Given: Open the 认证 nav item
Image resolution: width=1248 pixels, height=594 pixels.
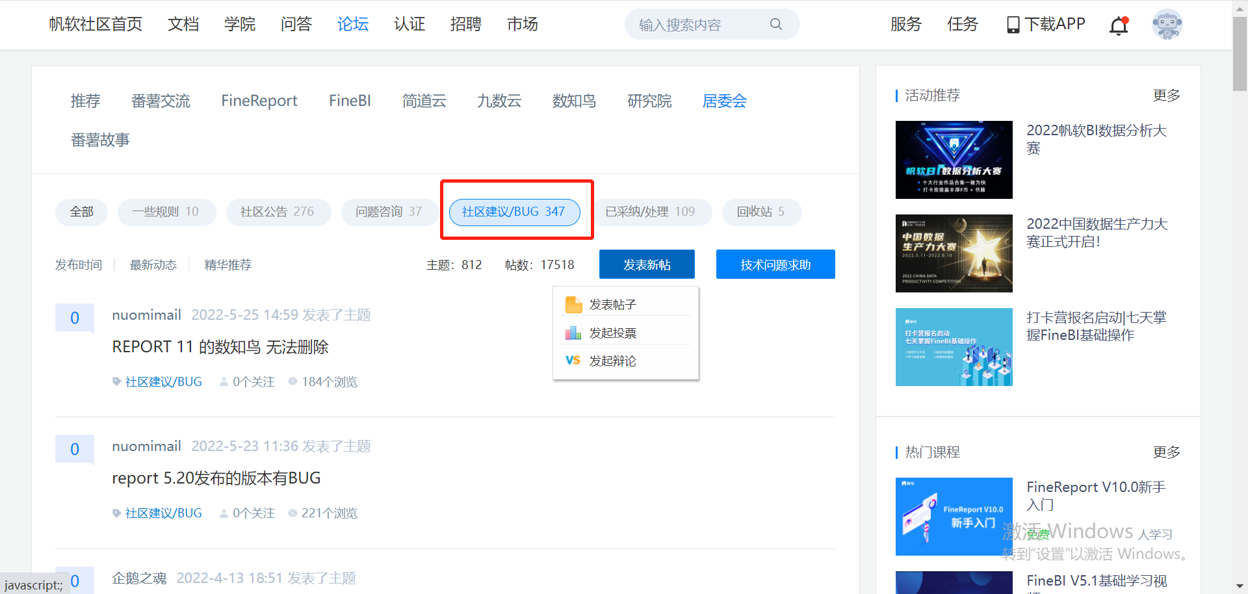Looking at the screenshot, I should pyautogui.click(x=409, y=25).
